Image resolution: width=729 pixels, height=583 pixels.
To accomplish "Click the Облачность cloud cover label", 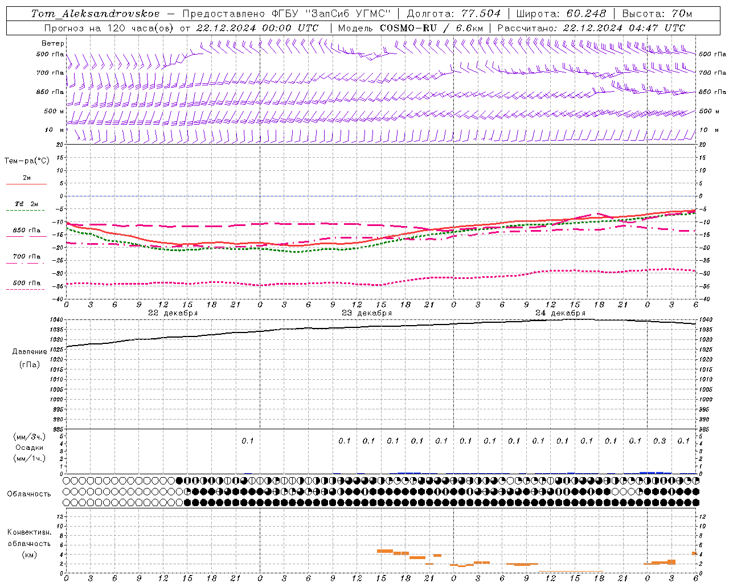I will pos(29,494).
